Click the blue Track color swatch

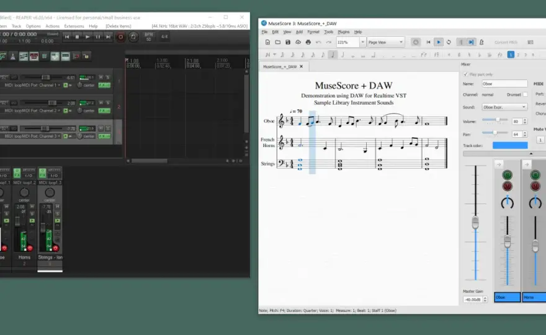pyautogui.click(x=510, y=145)
